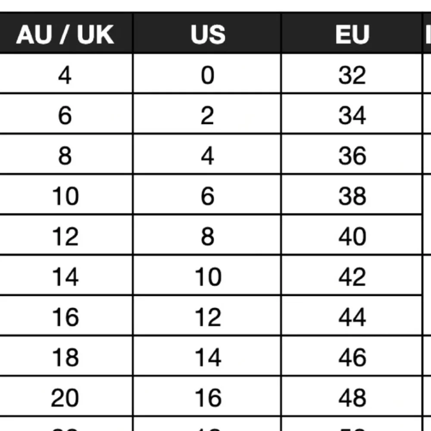Image resolution: width=431 pixels, height=431 pixels.
Task: Click the AU / UK size 16 cell
Action: coord(65,315)
